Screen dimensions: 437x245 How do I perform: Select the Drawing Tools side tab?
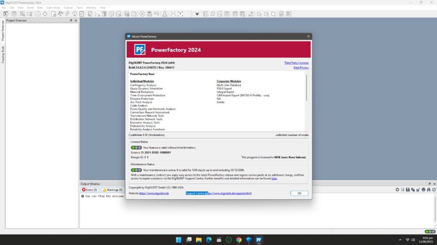(x=3, y=55)
